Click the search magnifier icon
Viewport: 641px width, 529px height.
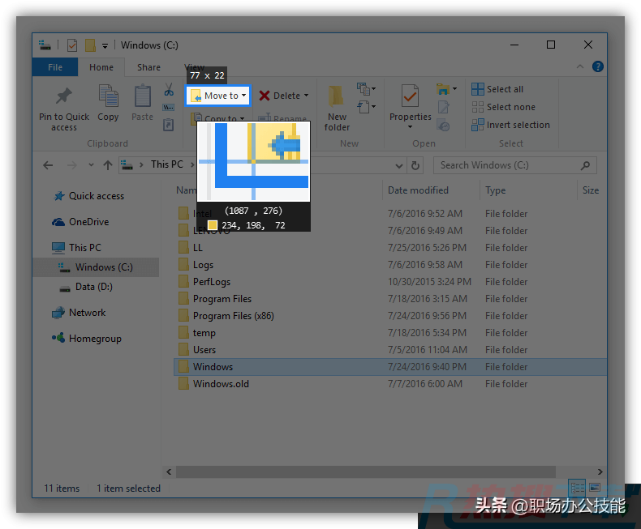pyautogui.click(x=585, y=165)
